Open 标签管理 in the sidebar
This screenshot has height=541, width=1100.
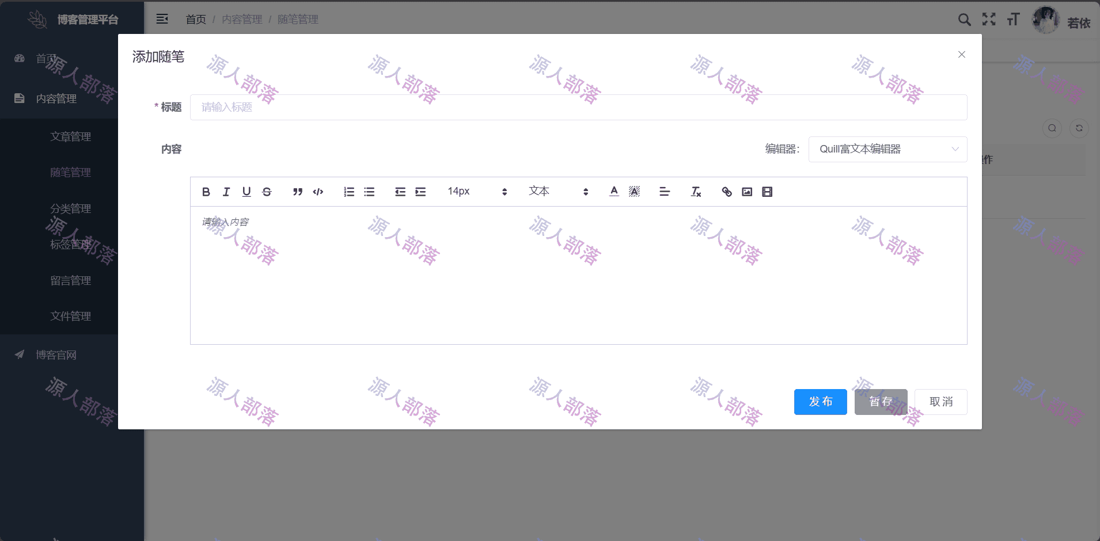[71, 244]
